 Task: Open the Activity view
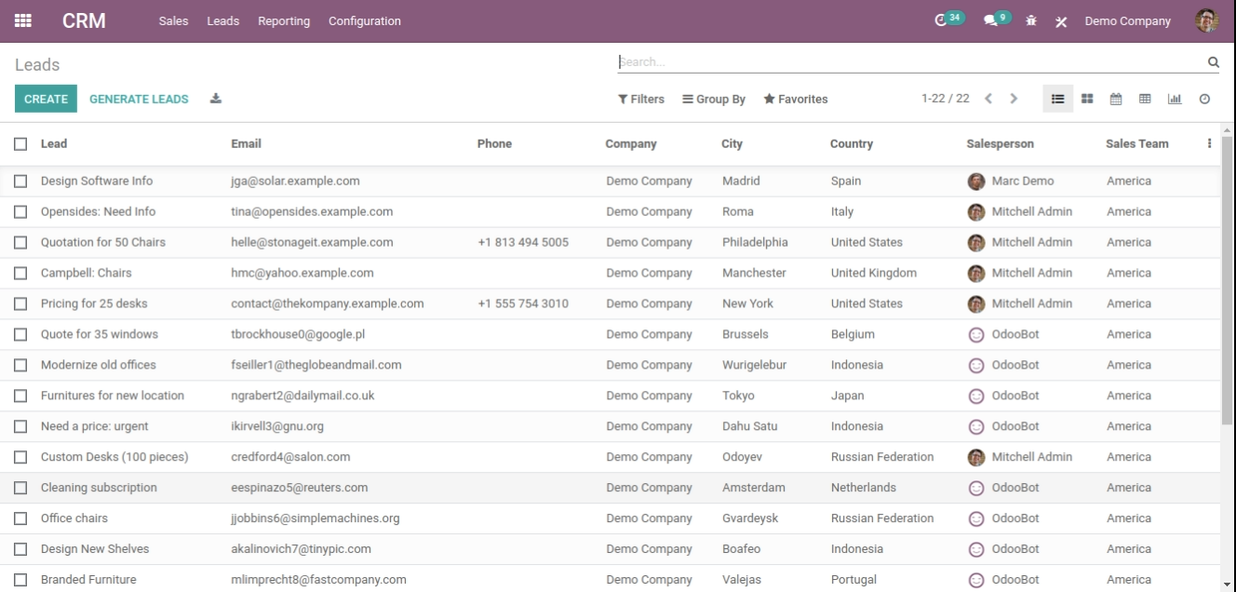coord(1204,98)
